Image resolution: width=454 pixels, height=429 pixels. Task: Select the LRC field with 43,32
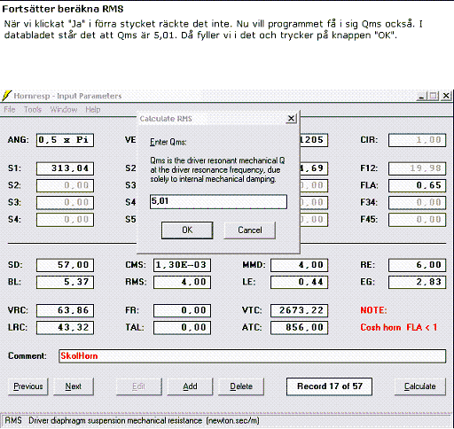click(65, 328)
